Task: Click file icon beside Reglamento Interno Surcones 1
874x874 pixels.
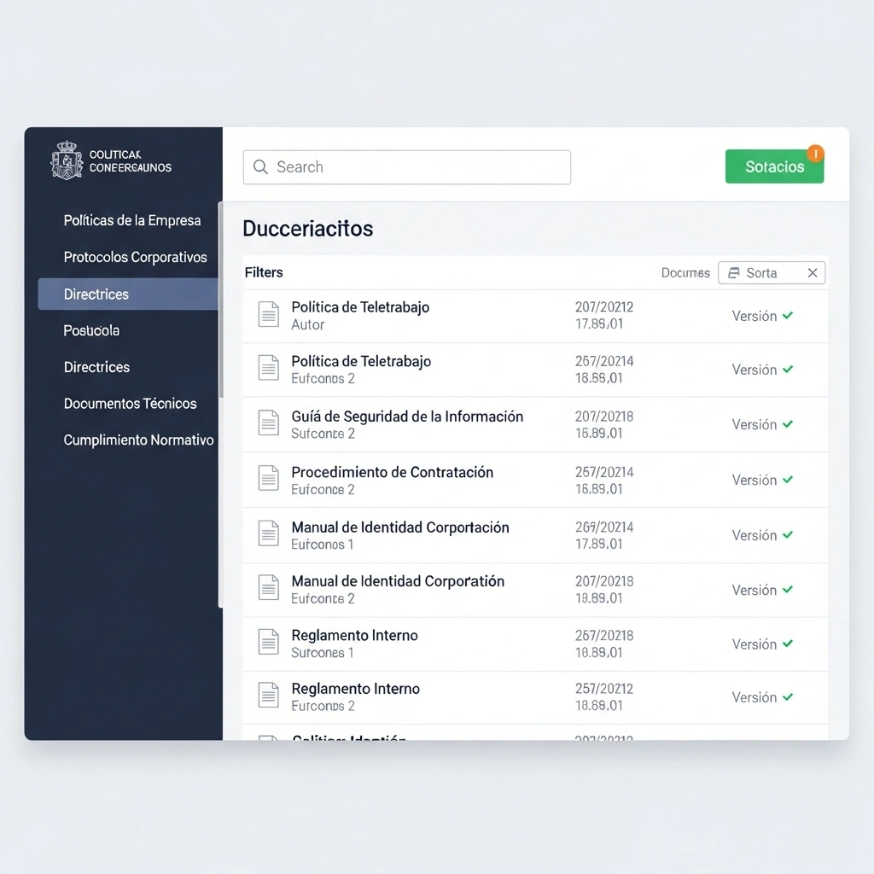Action: [268, 642]
